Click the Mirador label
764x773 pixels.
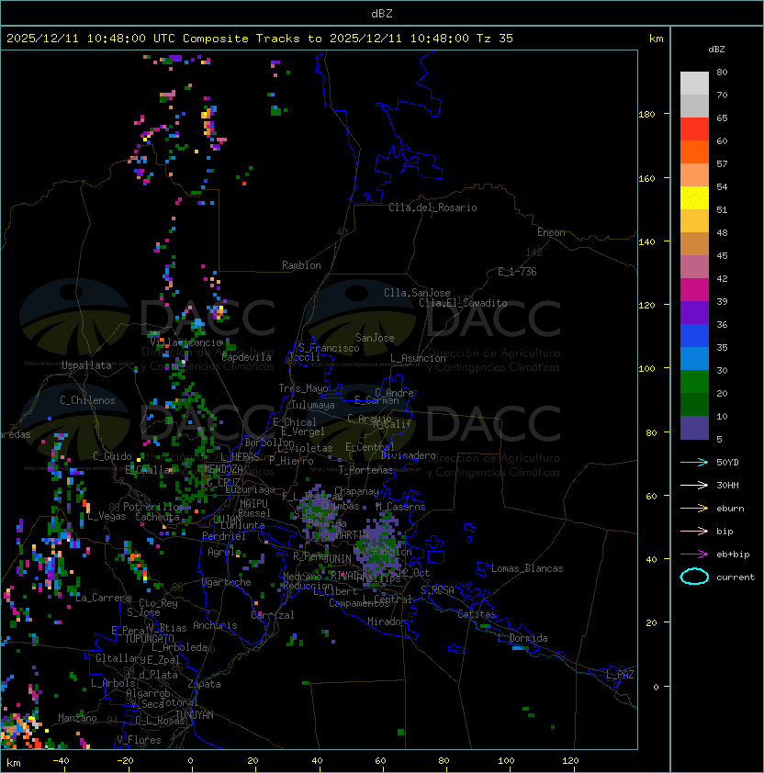pos(388,622)
